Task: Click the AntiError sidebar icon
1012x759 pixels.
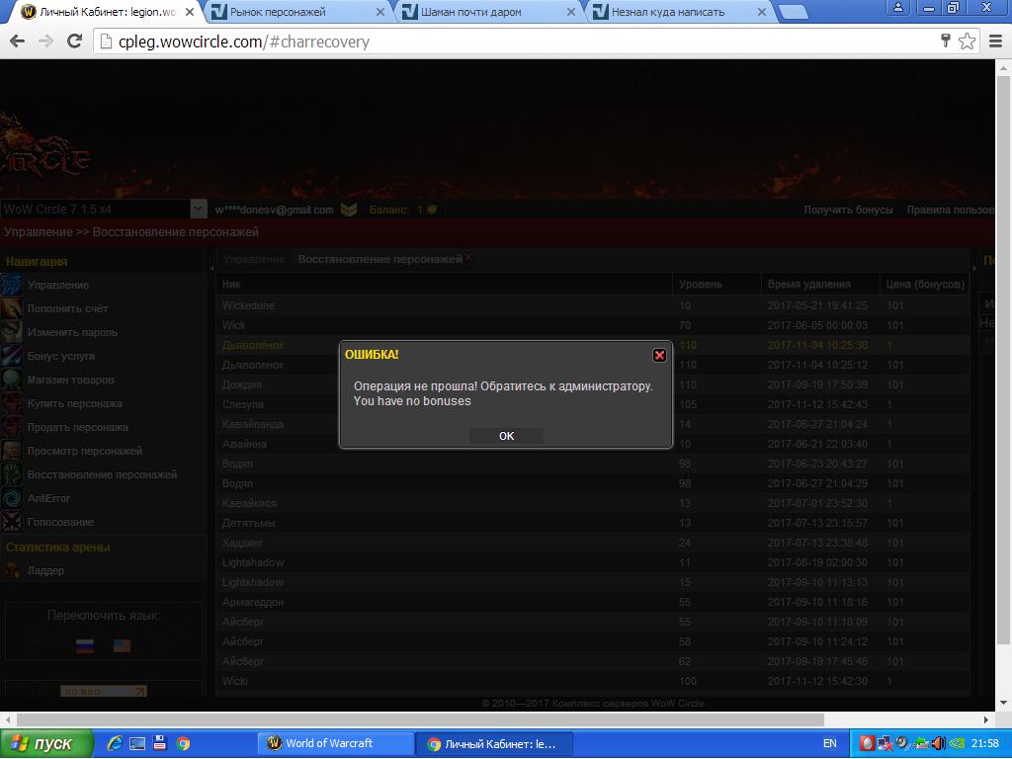Action: (12, 499)
